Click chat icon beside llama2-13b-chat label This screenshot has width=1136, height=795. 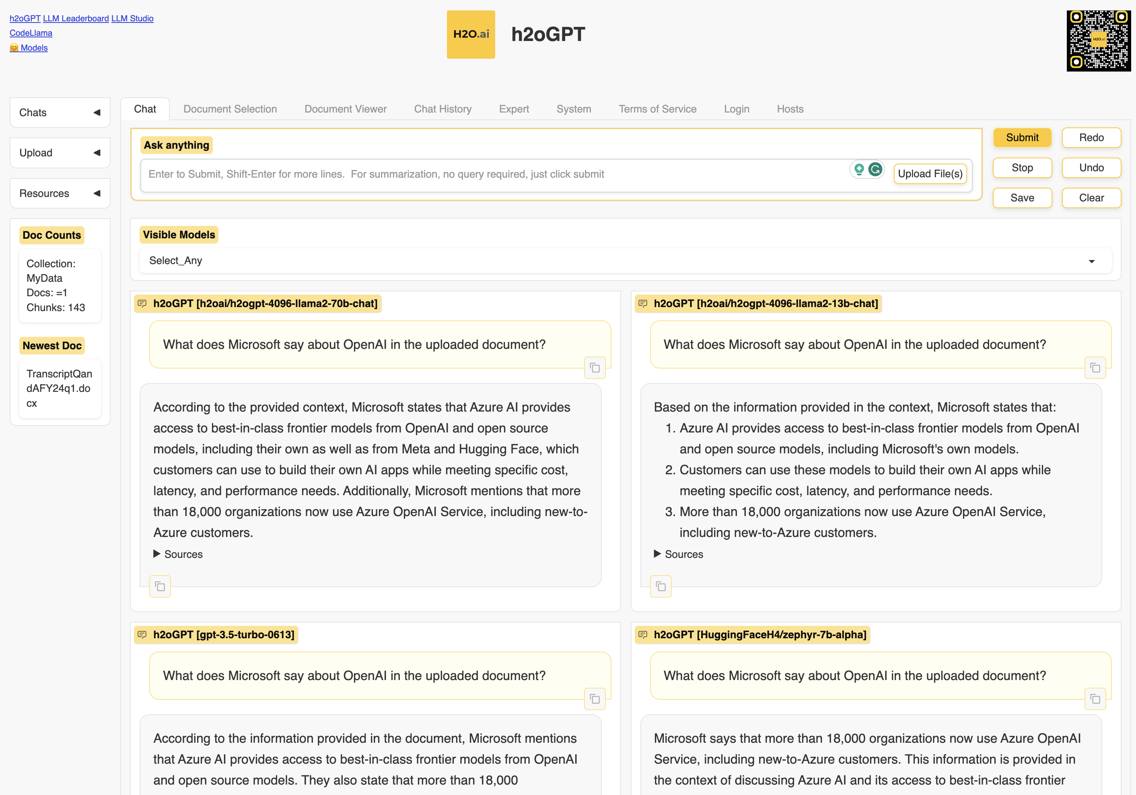pyautogui.click(x=643, y=303)
